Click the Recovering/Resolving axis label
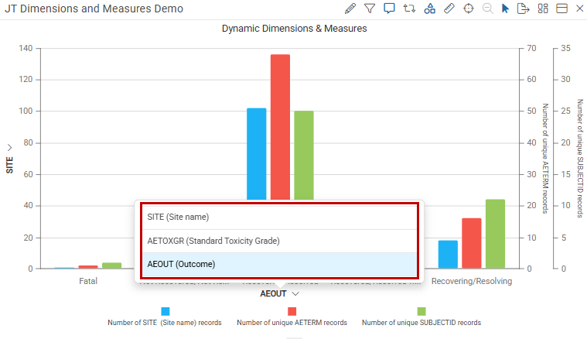 [472, 281]
